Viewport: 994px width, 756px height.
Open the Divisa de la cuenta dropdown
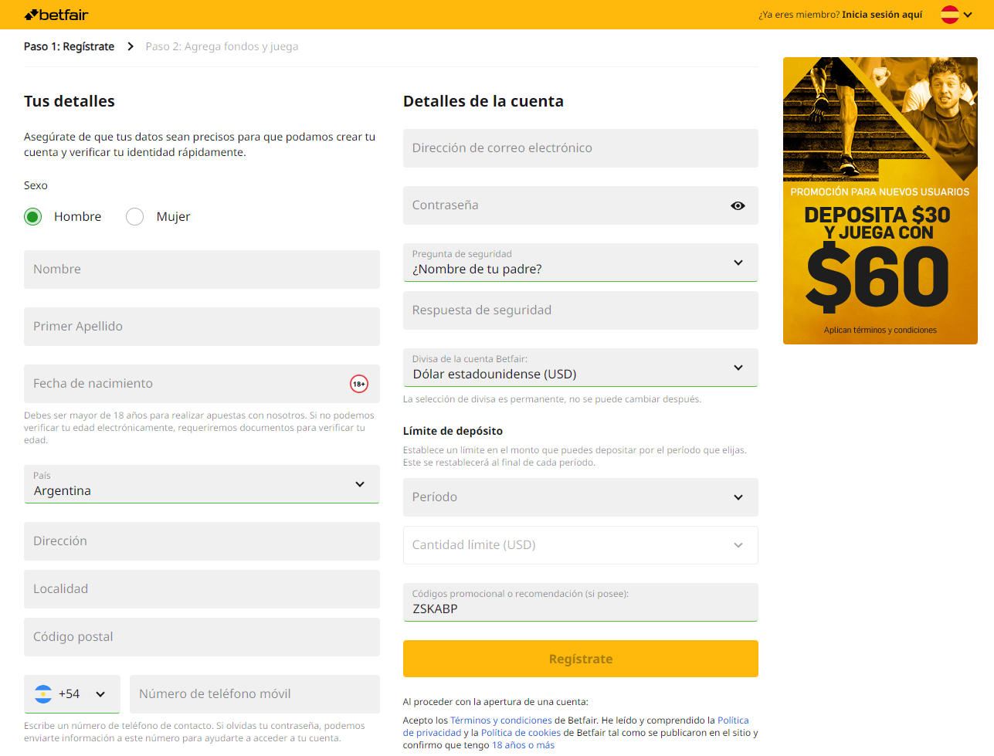(x=581, y=368)
